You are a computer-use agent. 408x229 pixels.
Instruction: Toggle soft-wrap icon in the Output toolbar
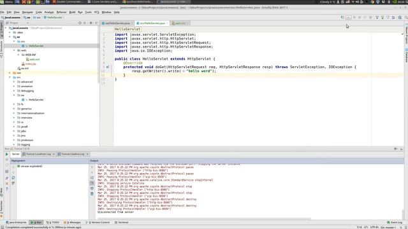point(92,178)
